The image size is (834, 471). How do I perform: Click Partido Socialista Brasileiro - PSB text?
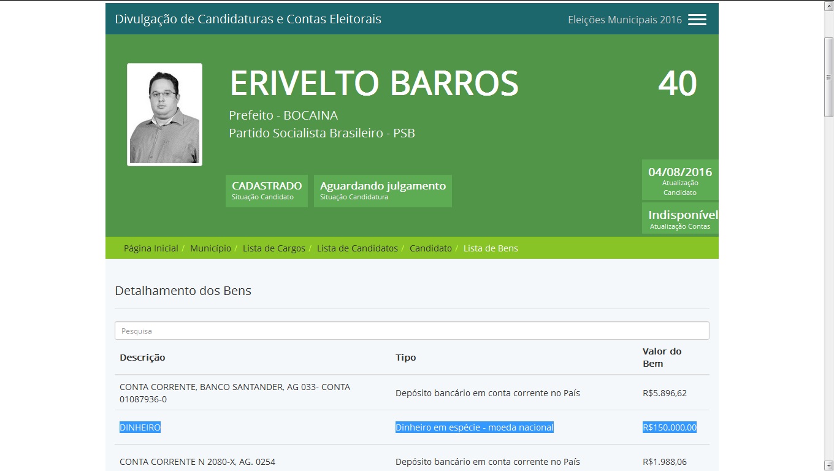322,133
